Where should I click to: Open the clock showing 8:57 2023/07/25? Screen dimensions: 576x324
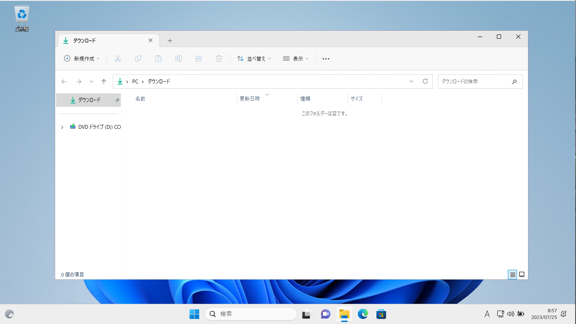pyautogui.click(x=544, y=314)
